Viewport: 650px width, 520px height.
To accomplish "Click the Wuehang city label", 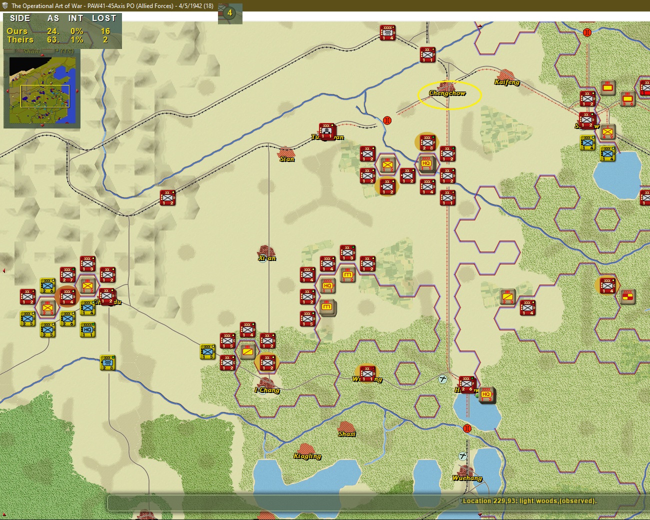I will (x=467, y=478).
